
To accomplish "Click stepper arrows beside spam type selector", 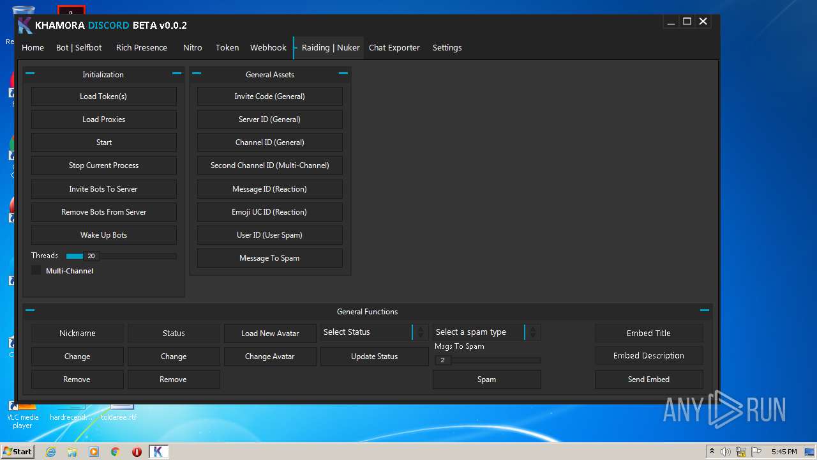I will [x=533, y=332].
